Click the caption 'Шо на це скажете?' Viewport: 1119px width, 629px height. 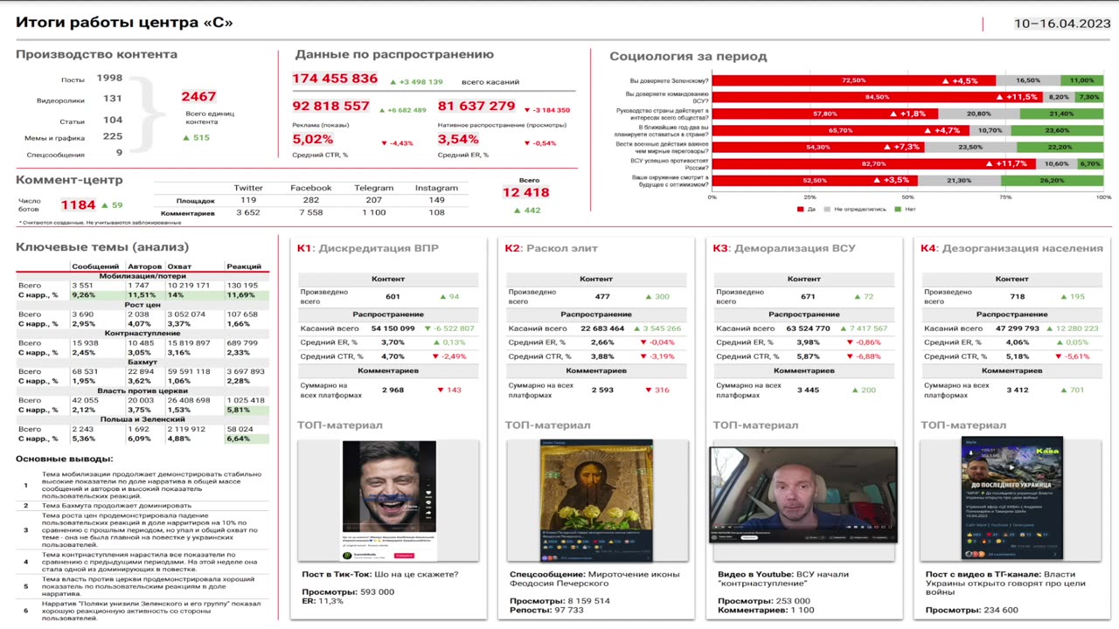416,574
